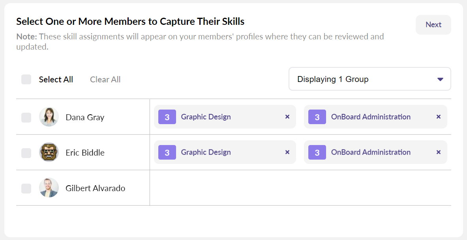This screenshot has height=240, width=467.
Task: Click Dana Gray's profile avatar
Action: point(49,117)
